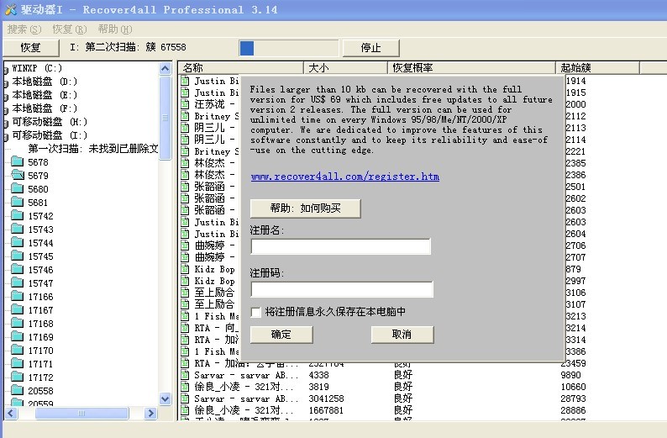This screenshot has height=438, width=667.
Task: Click starting cluster value 10660
Action: (573, 387)
